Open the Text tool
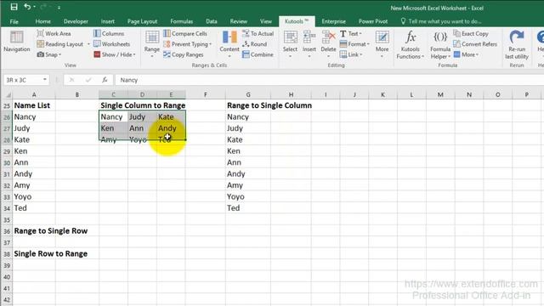This screenshot has width=544, height=306. point(351,34)
